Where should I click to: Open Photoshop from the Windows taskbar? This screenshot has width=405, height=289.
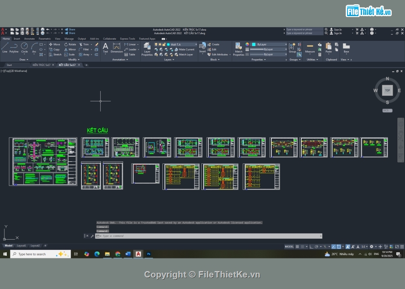point(149,254)
